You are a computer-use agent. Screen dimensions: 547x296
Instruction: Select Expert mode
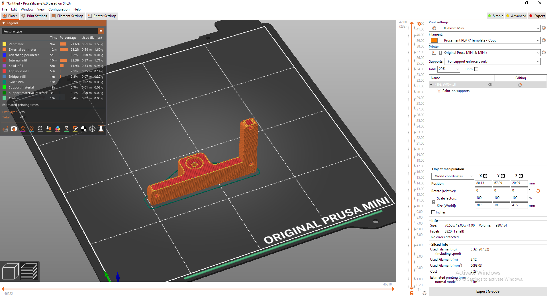[537, 16]
